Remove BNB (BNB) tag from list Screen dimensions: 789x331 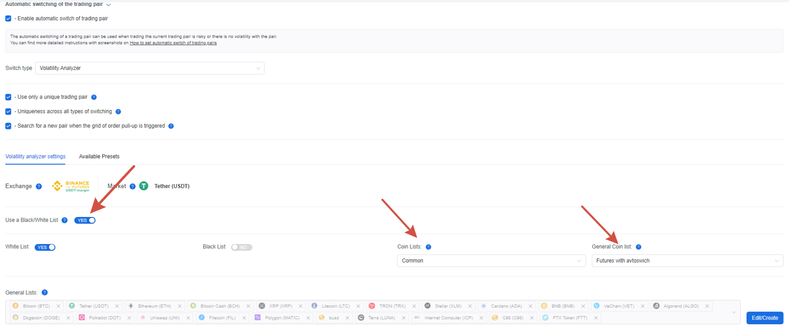(583, 306)
